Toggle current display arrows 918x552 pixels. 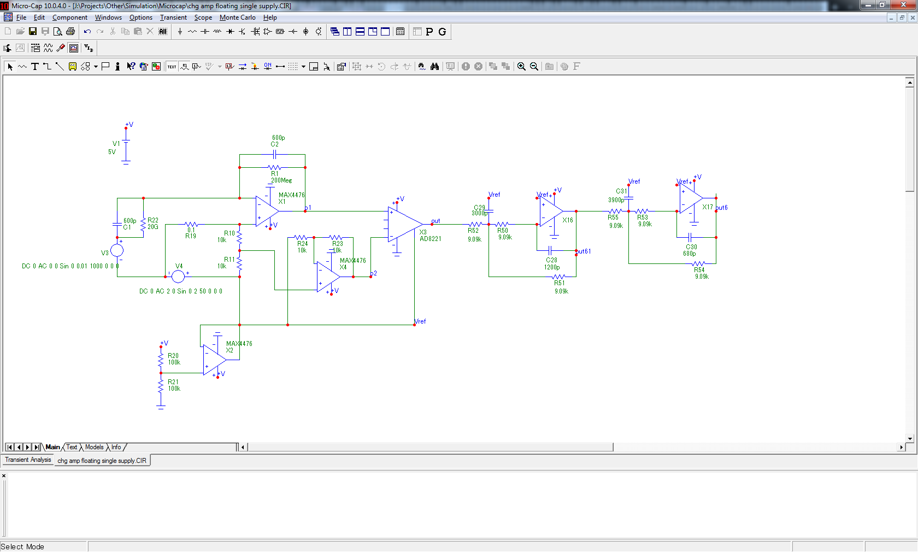243,67
